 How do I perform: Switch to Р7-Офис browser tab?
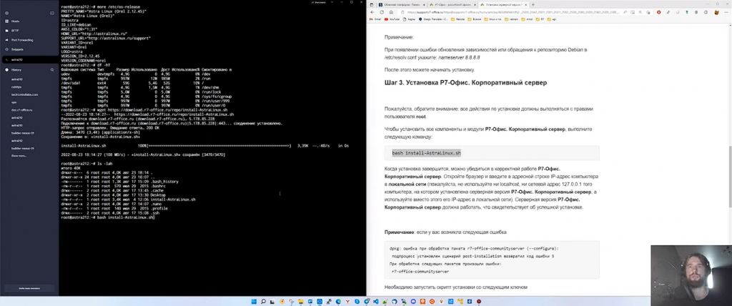(x=451, y=4)
